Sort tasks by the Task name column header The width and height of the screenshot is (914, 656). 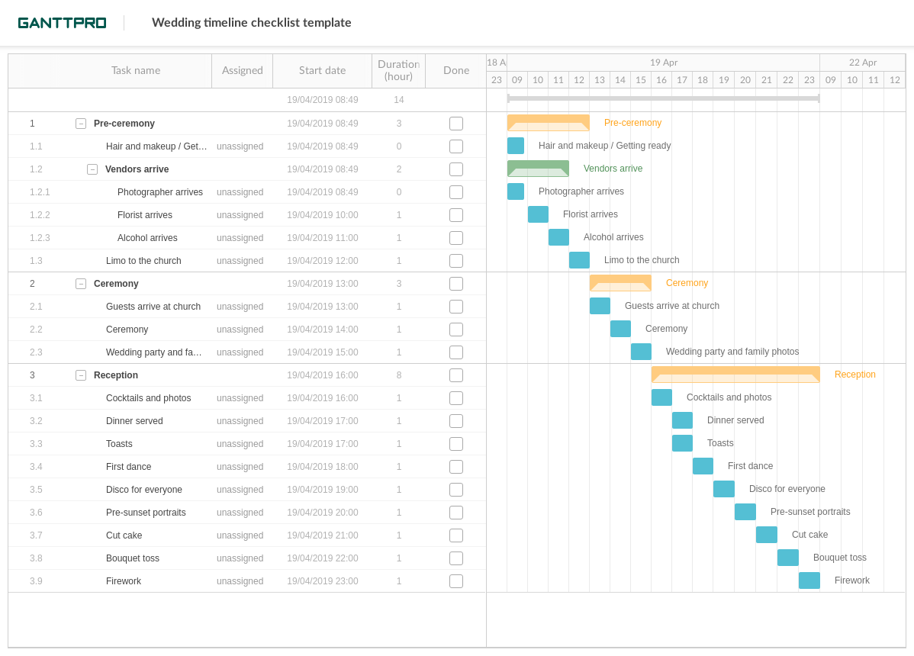136,70
